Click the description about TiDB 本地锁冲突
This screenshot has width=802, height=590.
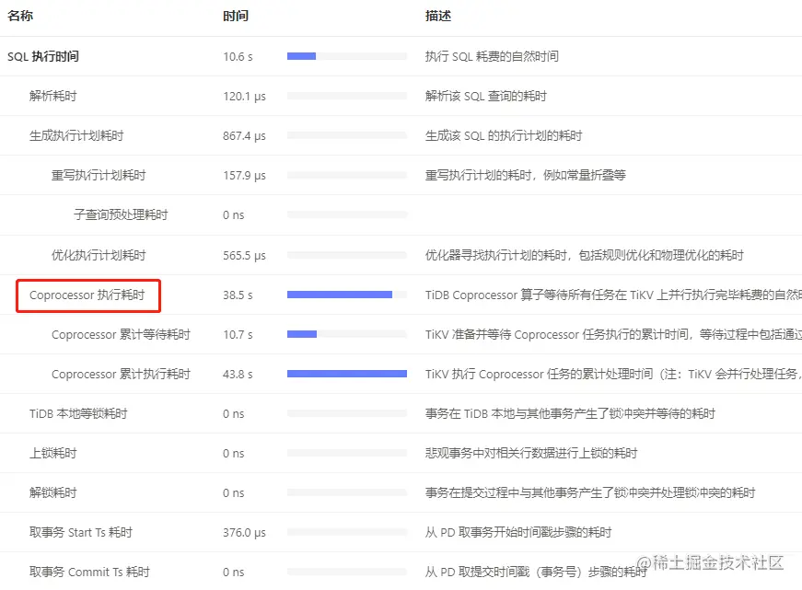(570, 413)
